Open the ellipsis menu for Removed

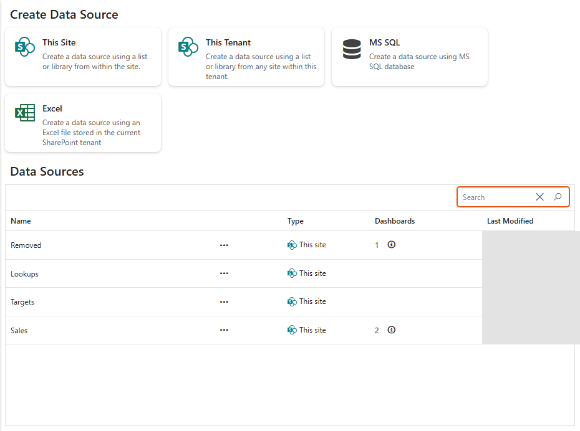(x=224, y=245)
